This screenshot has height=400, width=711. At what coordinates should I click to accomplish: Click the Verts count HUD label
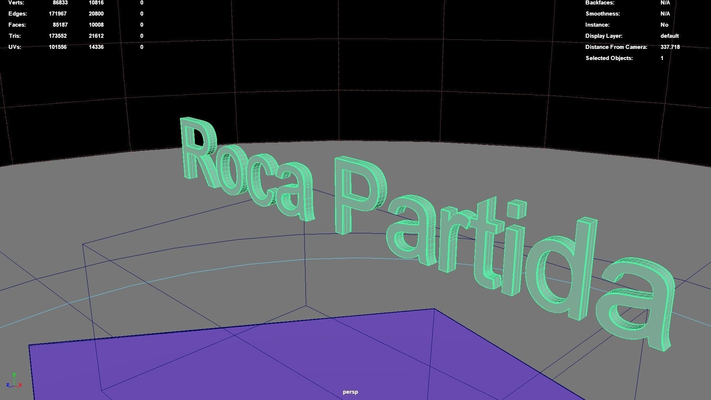point(16,3)
